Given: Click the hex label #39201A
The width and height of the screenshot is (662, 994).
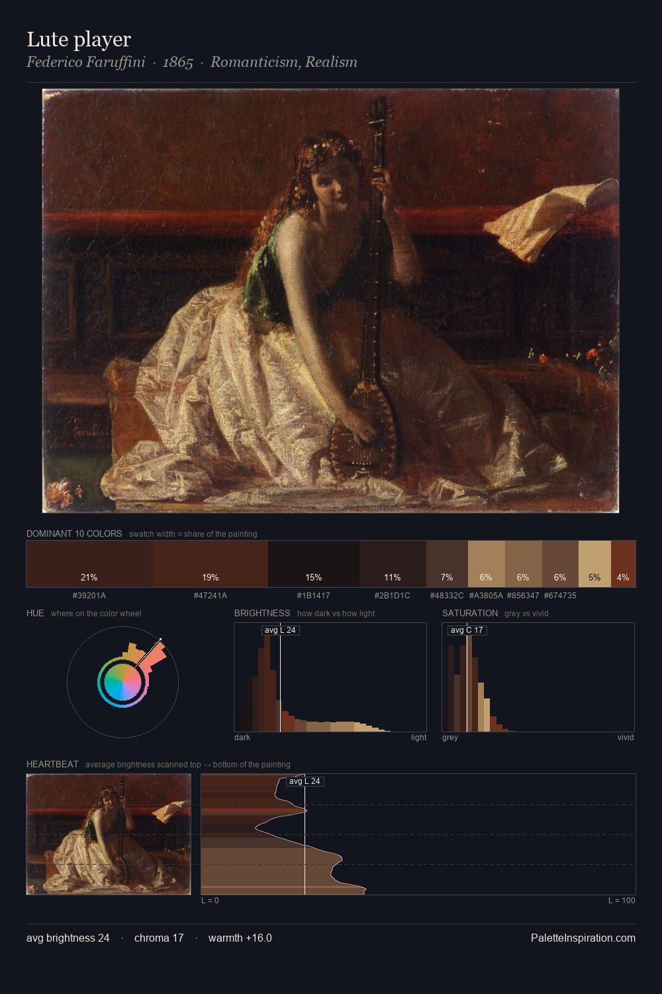Looking at the screenshot, I should (89, 596).
